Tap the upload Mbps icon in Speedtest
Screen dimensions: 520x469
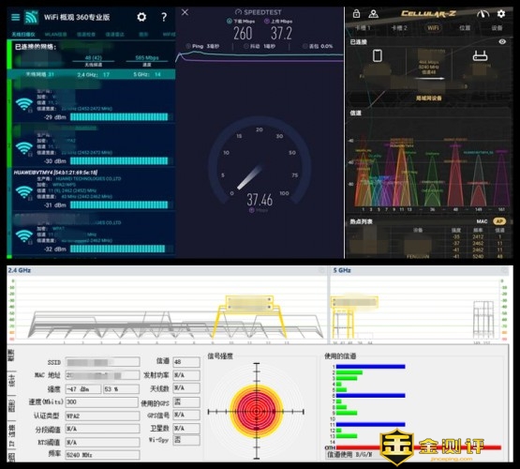coord(267,22)
